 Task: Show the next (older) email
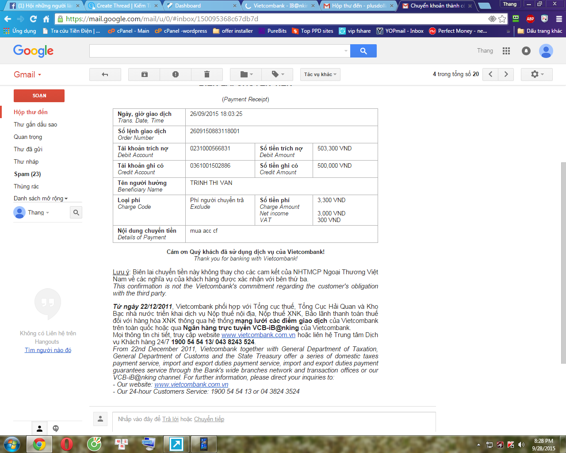[x=506, y=74]
